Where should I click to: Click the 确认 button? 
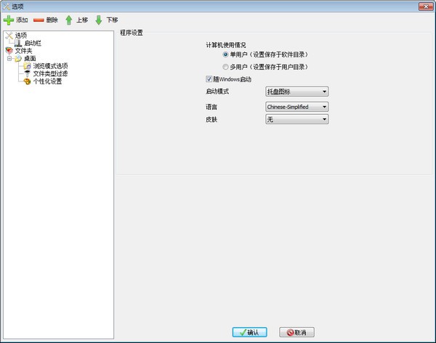[250, 332]
